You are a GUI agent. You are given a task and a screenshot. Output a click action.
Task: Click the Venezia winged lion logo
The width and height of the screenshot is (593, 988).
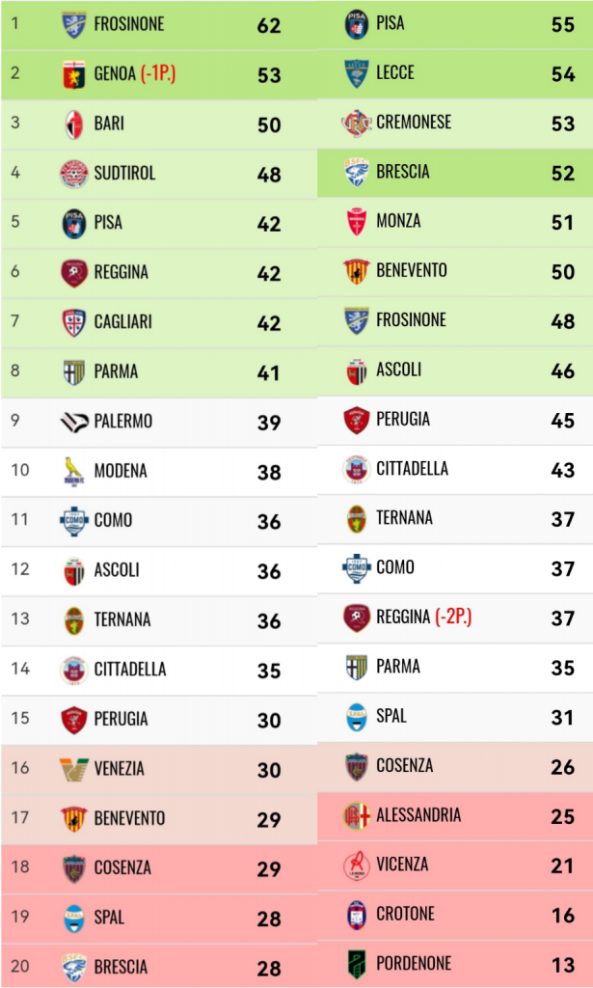[73, 769]
